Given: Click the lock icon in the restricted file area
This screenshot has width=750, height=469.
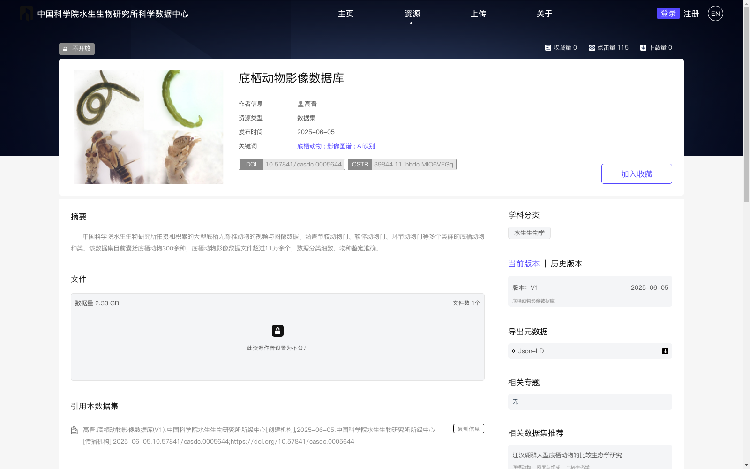Looking at the screenshot, I should (277, 331).
